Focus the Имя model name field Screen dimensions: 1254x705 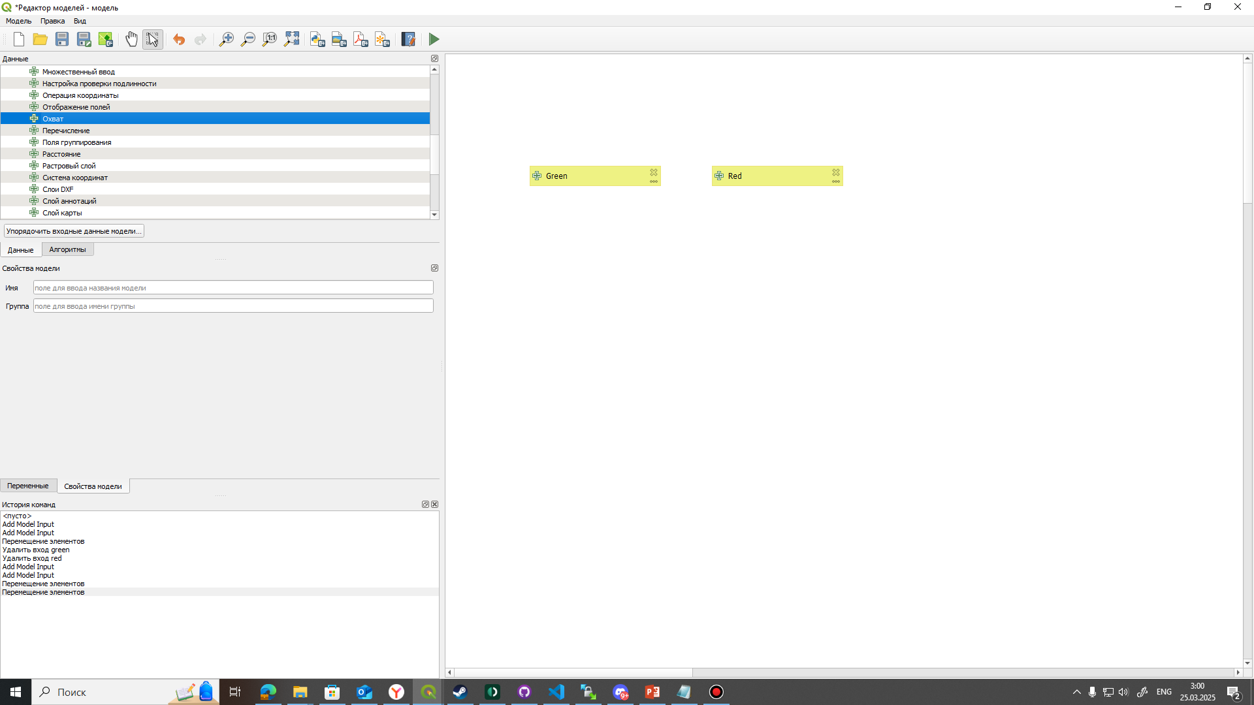point(233,288)
